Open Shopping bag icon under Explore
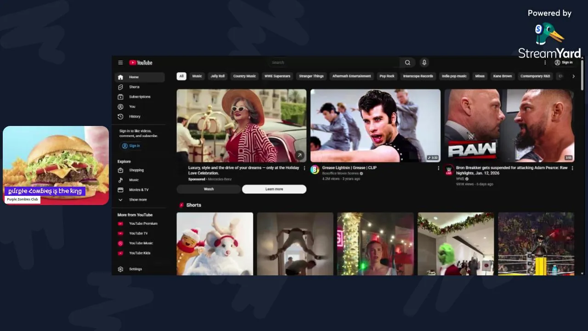588x331 pixels. click(x=120, y=170)
